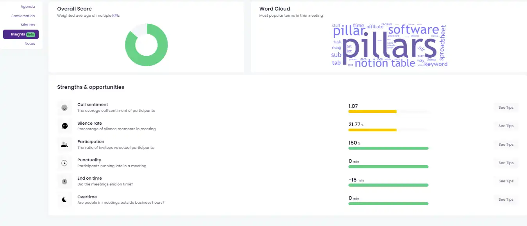527x226 pixels.
Task: Click the Call sentiment yellow progress bar
Action: point(372,112)
